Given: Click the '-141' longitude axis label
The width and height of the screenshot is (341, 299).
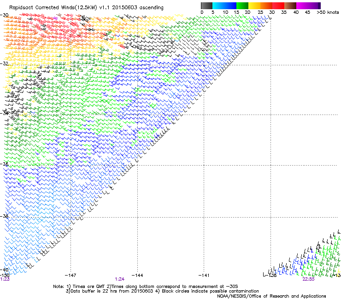Looking at the screenshot, I should click(204, 276).
